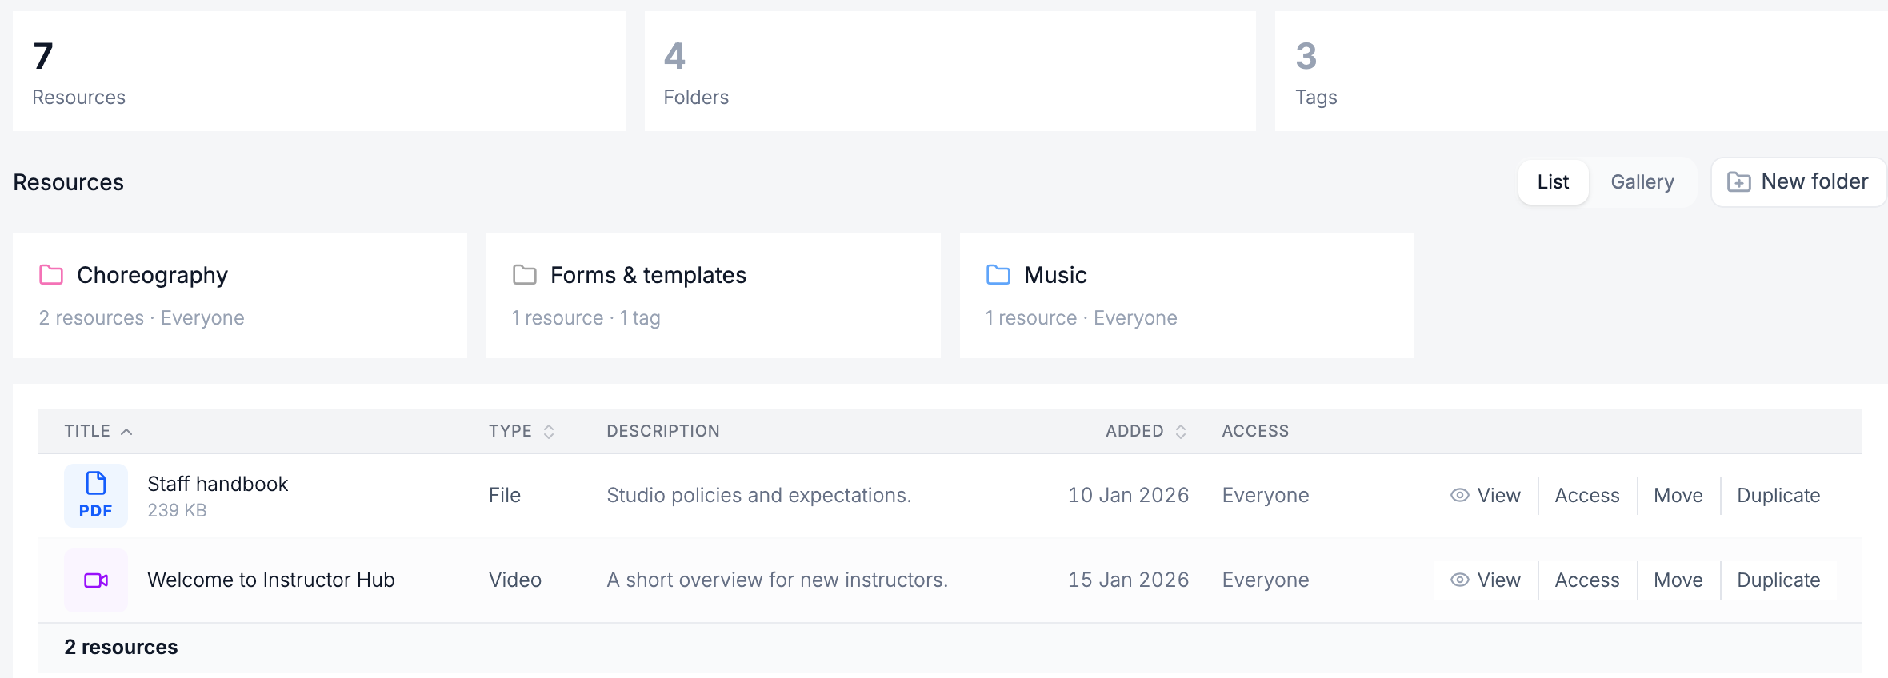The image size is (1888, 678).
Task: View the Staff handbook resource
Action: click(1486, 496)
